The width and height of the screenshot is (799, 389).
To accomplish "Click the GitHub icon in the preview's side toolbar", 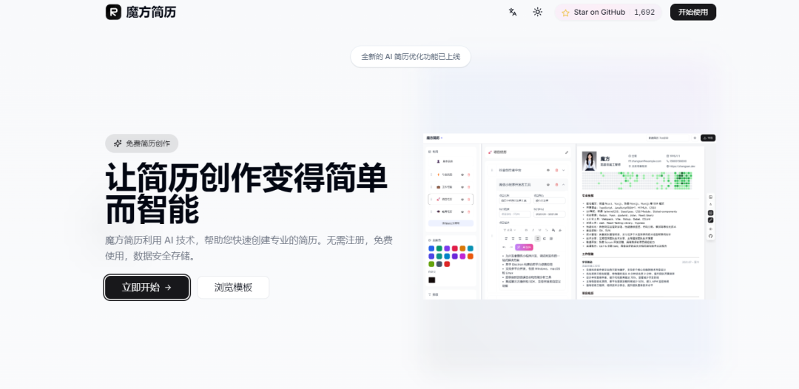I will (x=711, y=236).
